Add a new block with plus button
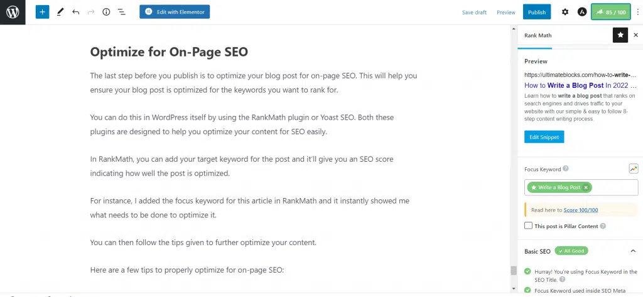Screen dimensions: 643x297 (x=42, y=13)
